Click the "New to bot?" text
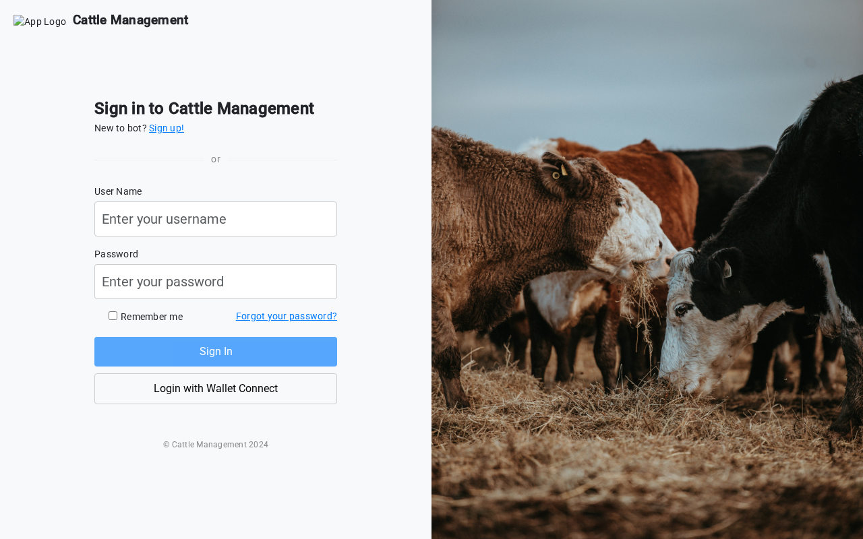 (121, 128)
